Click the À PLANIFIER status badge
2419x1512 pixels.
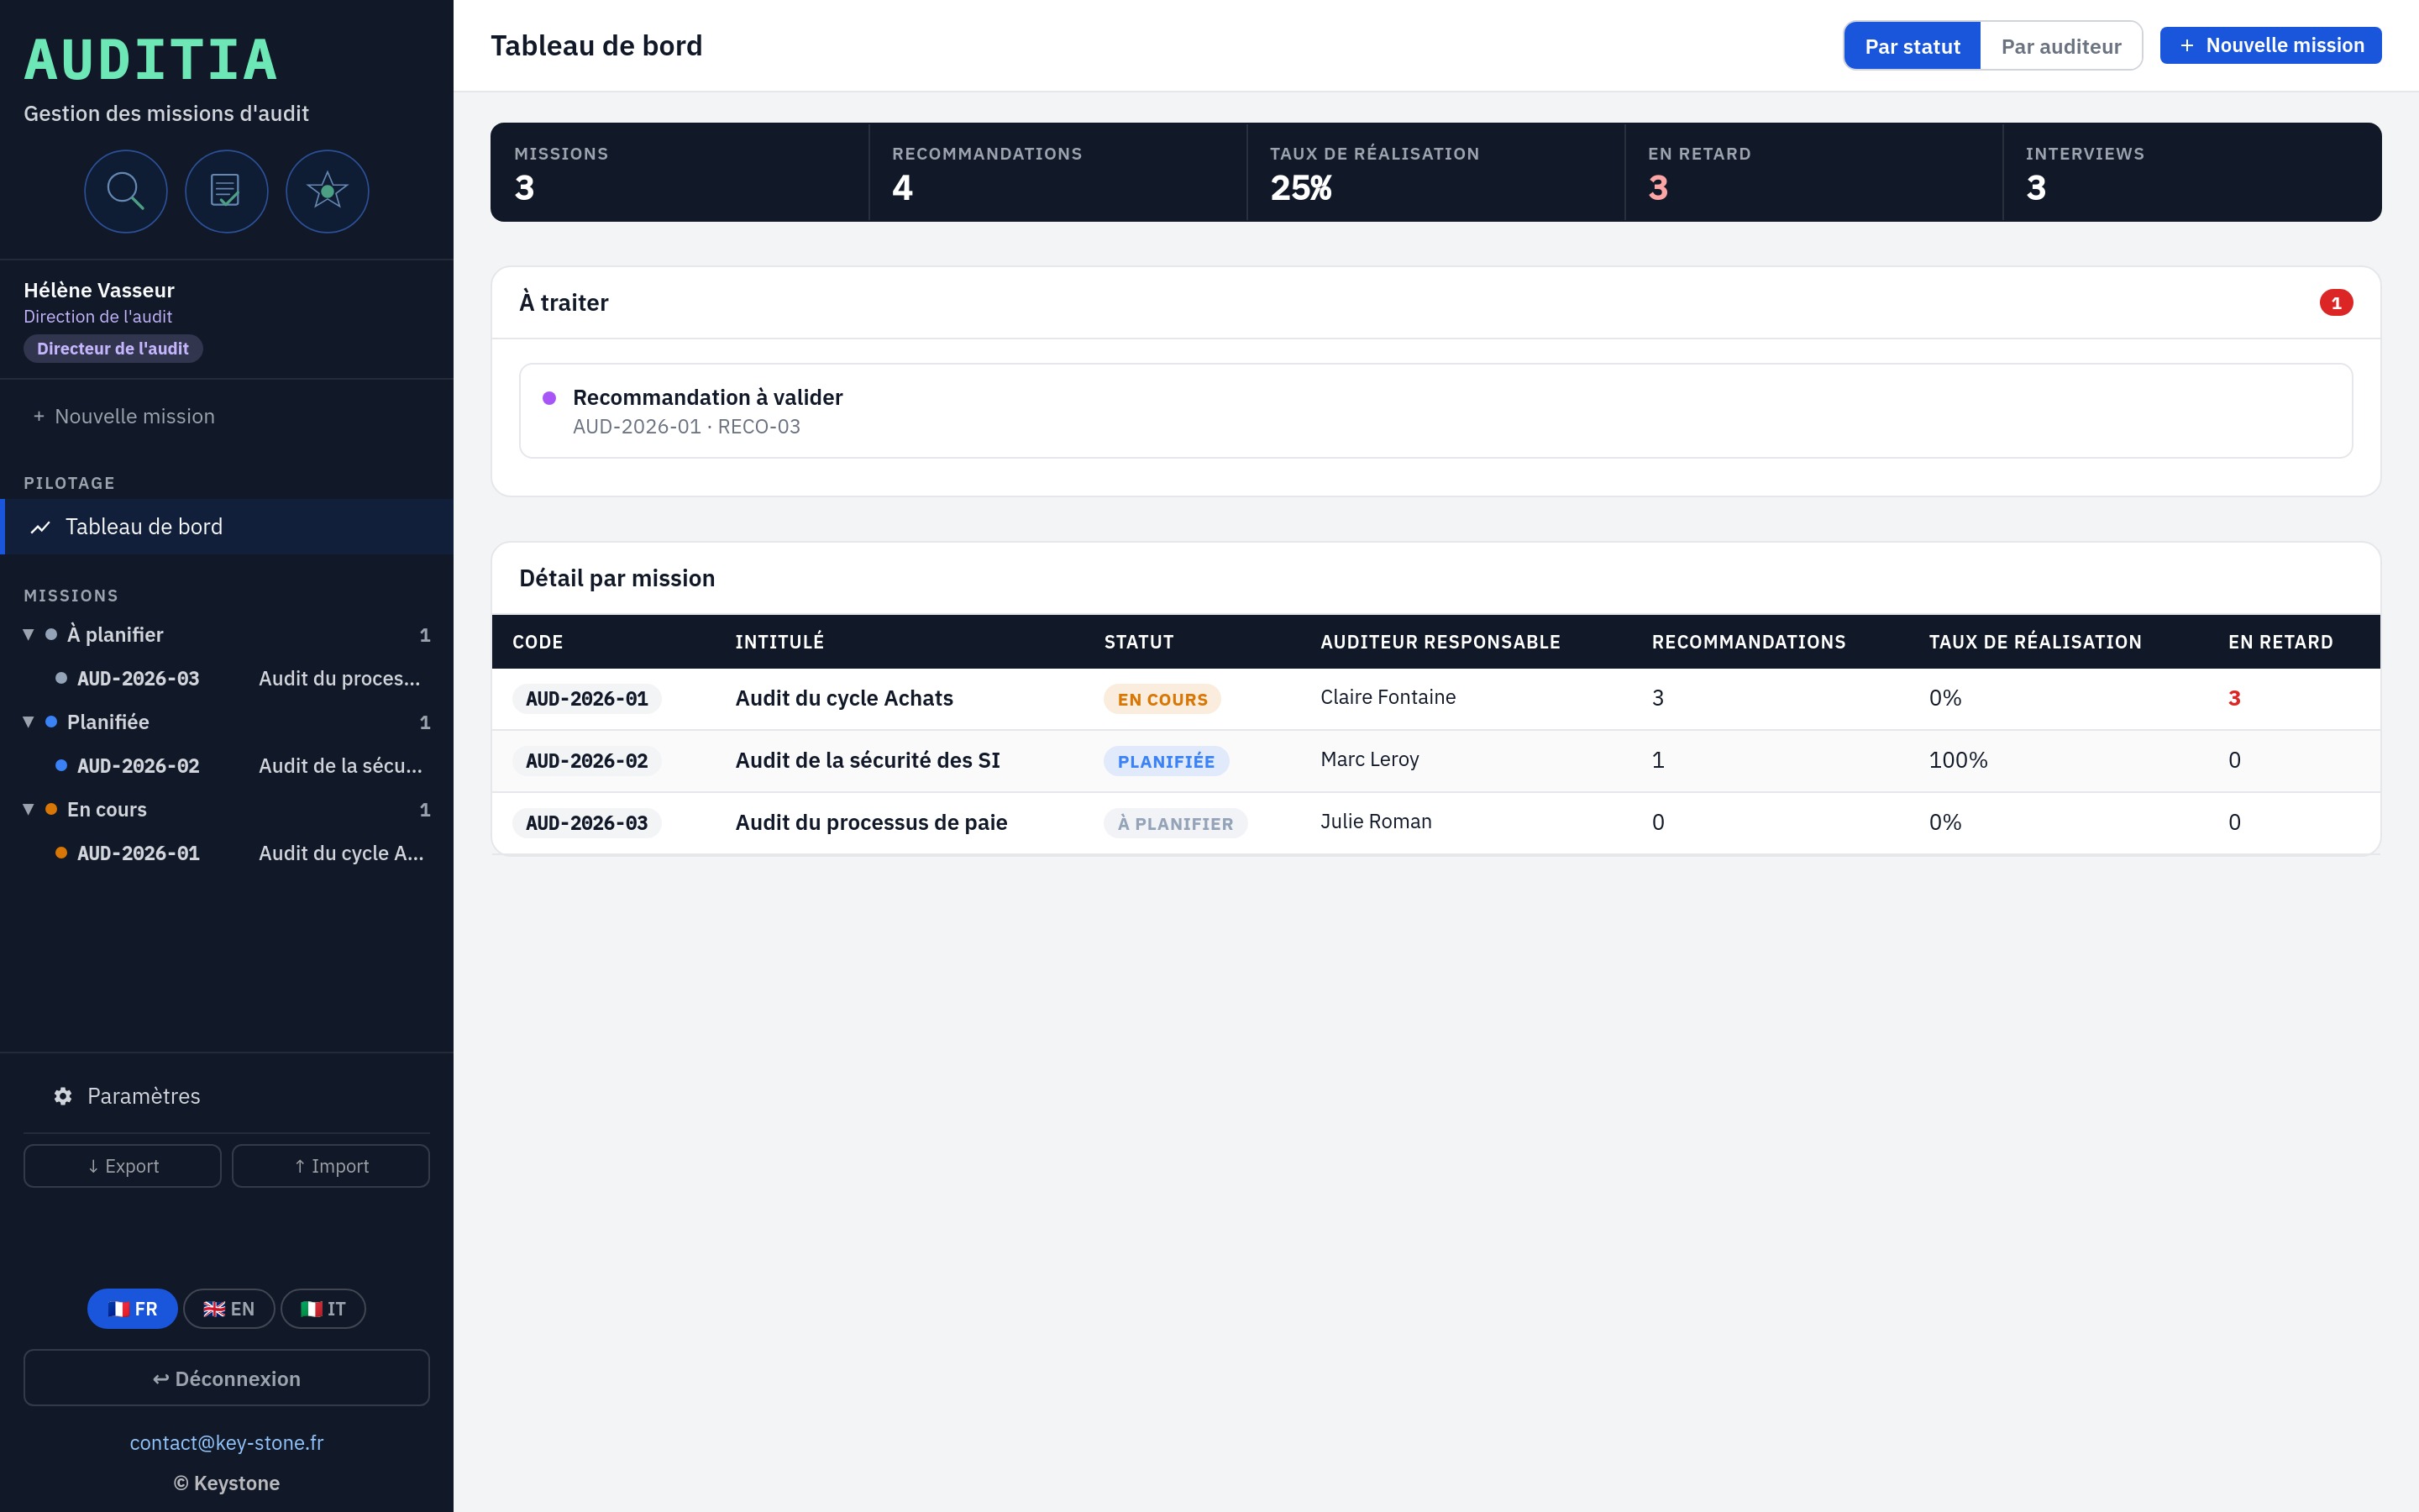tap(1174, 823)
